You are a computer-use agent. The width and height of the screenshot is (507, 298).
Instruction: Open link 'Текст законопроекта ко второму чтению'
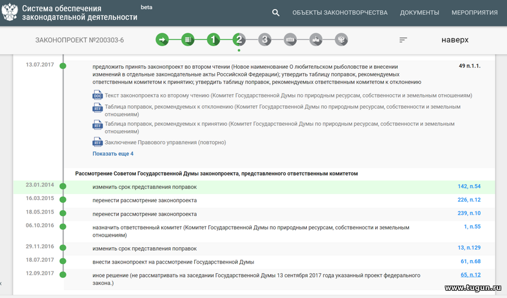288,96
